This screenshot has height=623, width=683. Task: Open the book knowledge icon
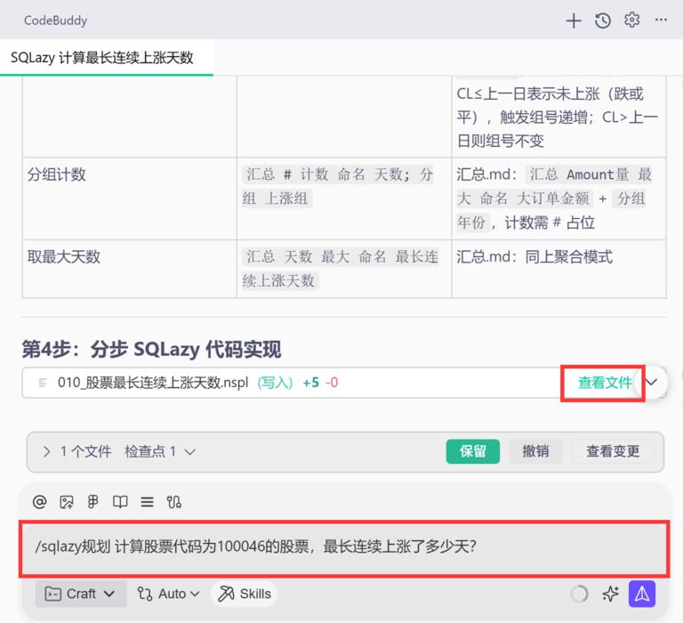tap(120, 502)
